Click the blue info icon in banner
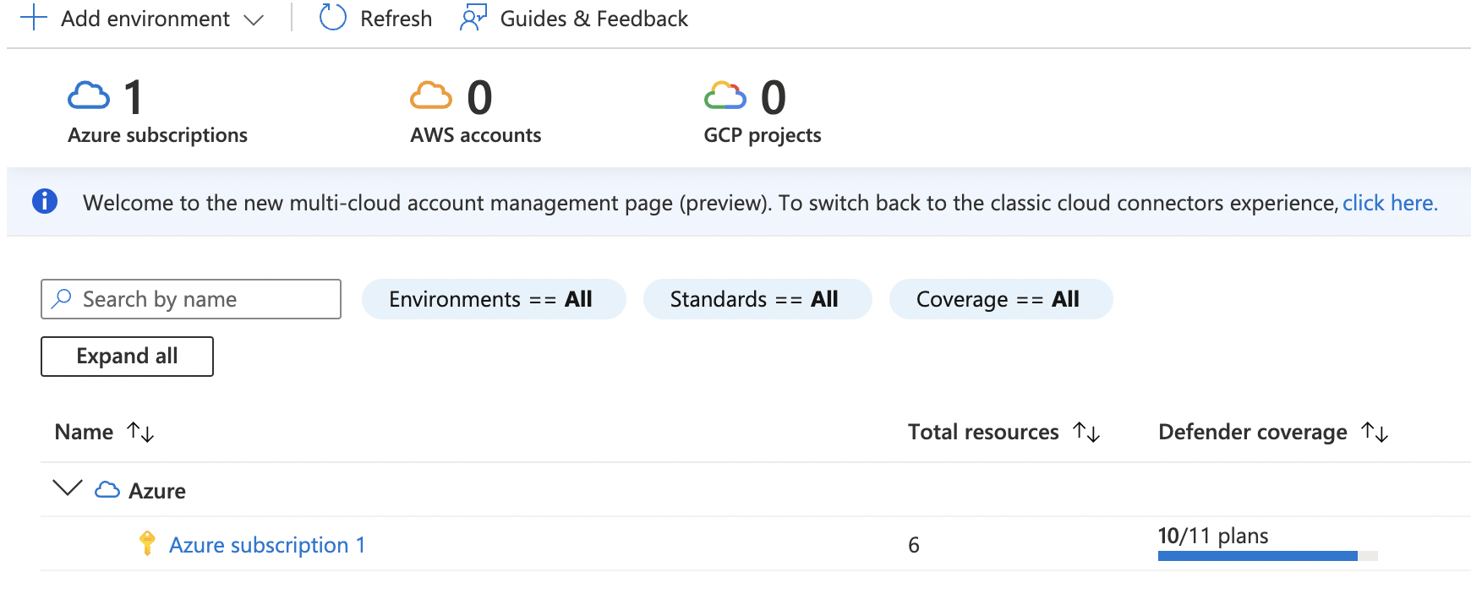Viewport: 1471px width, 610px height. coord(45,201)
